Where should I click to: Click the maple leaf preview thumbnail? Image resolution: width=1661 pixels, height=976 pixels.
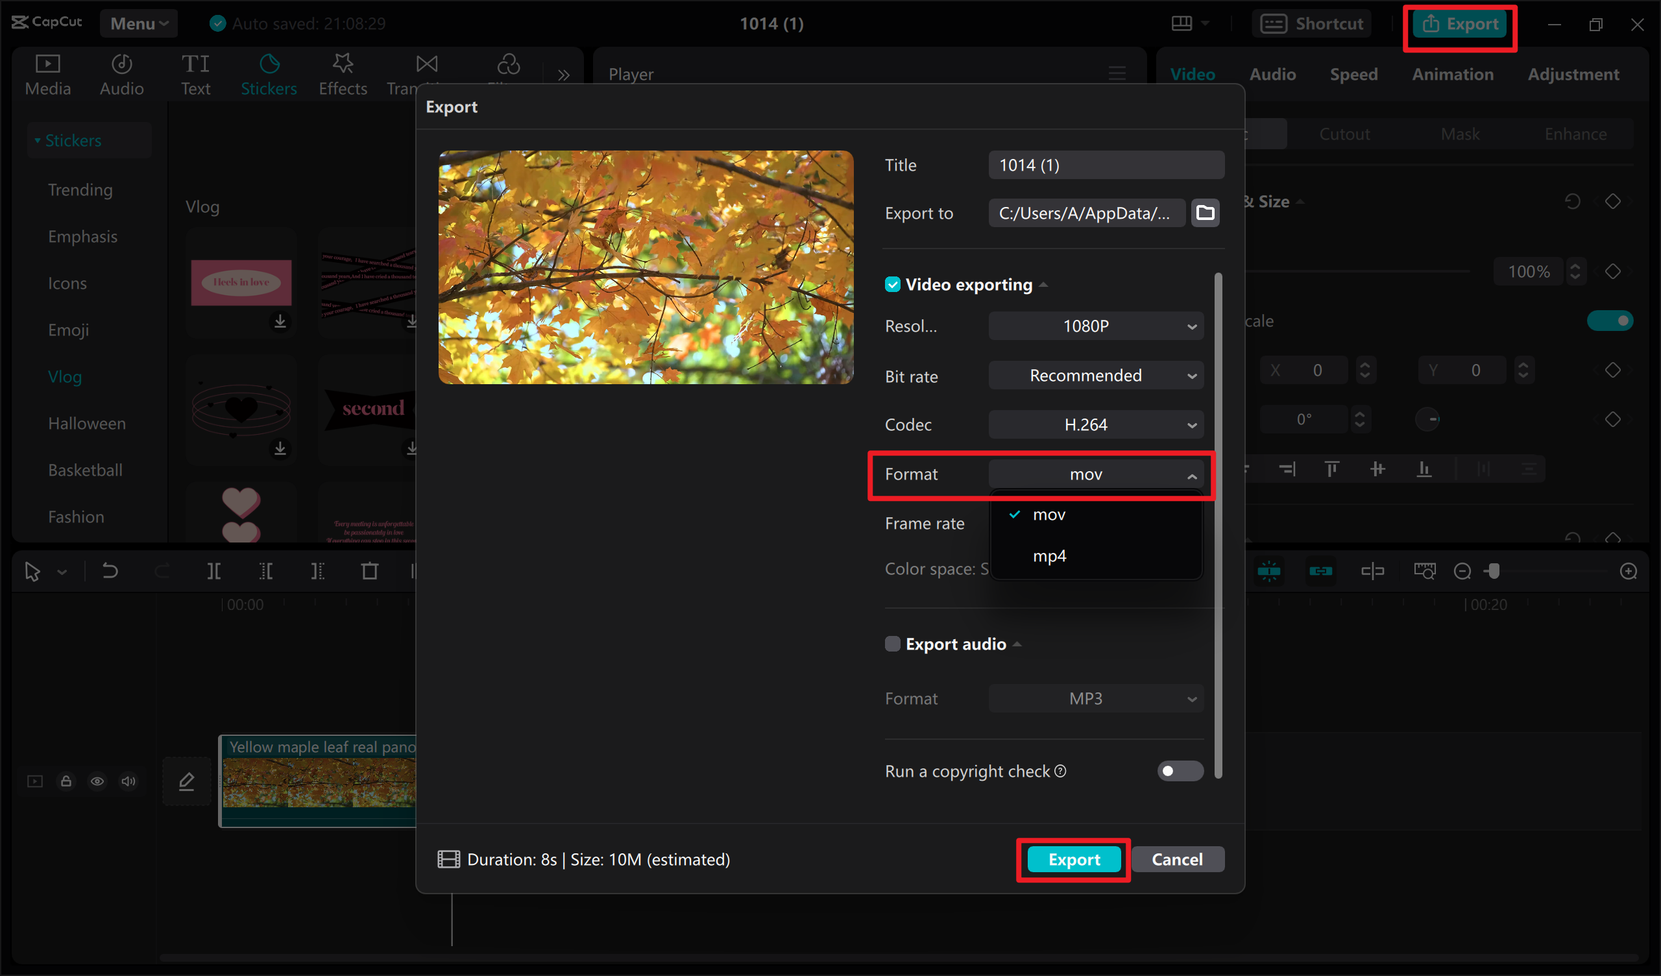[646, 267]
